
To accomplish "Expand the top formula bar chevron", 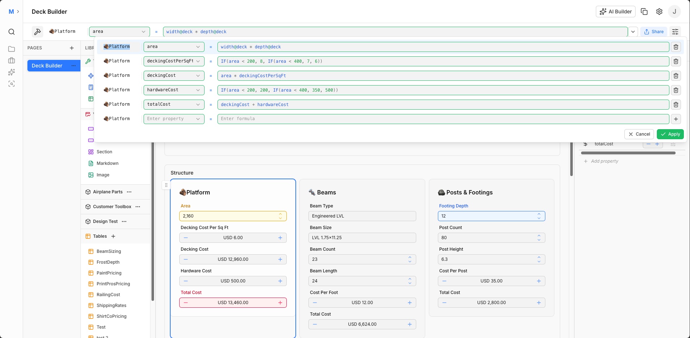I will coord(633,32).
